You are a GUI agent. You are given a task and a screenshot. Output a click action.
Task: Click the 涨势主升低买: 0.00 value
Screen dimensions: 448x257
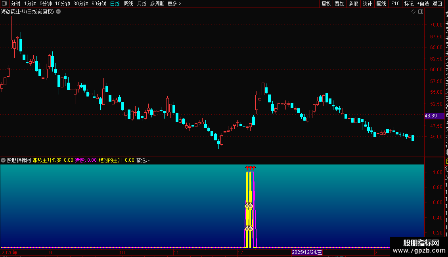click(x=53, y=161)
